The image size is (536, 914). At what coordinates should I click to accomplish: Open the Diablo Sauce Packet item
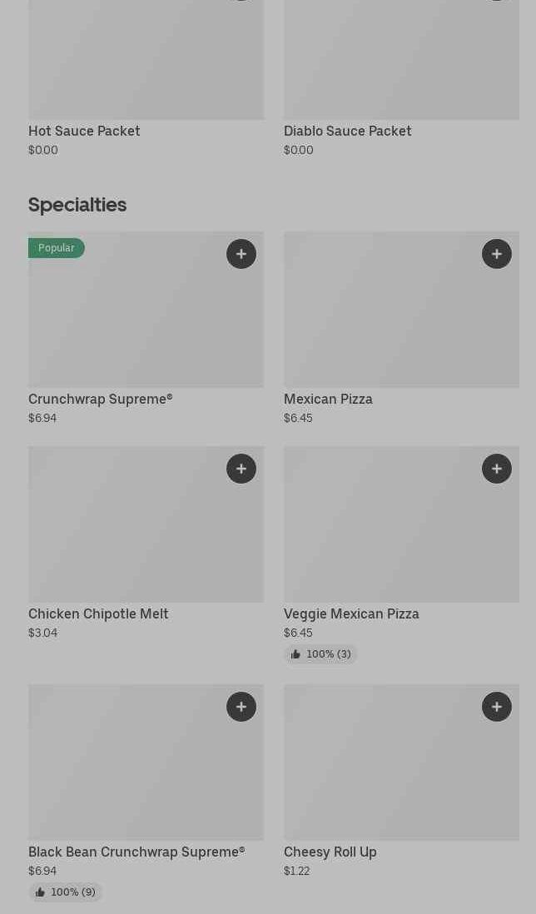pos(347,131)
